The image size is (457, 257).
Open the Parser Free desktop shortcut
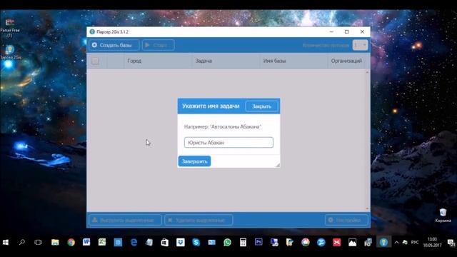(x=9, y=28)
